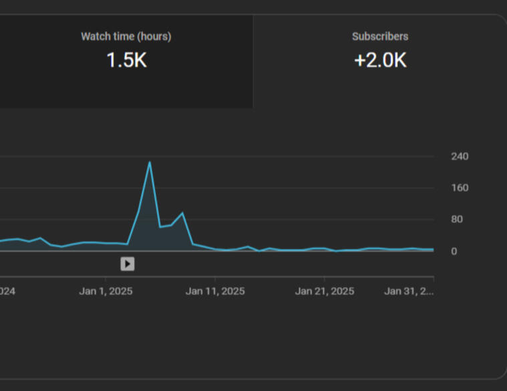The width and height of the screenshot is (507, 391).
Task: Click the 160 y-axis label
Action: 460,188
